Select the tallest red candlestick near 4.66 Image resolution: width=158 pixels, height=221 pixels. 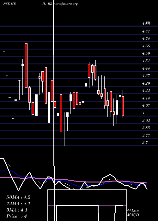[26, 66]
